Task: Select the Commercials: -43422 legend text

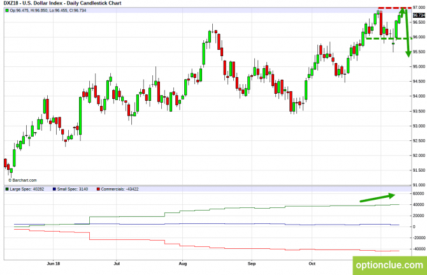Action: [120, 189]
